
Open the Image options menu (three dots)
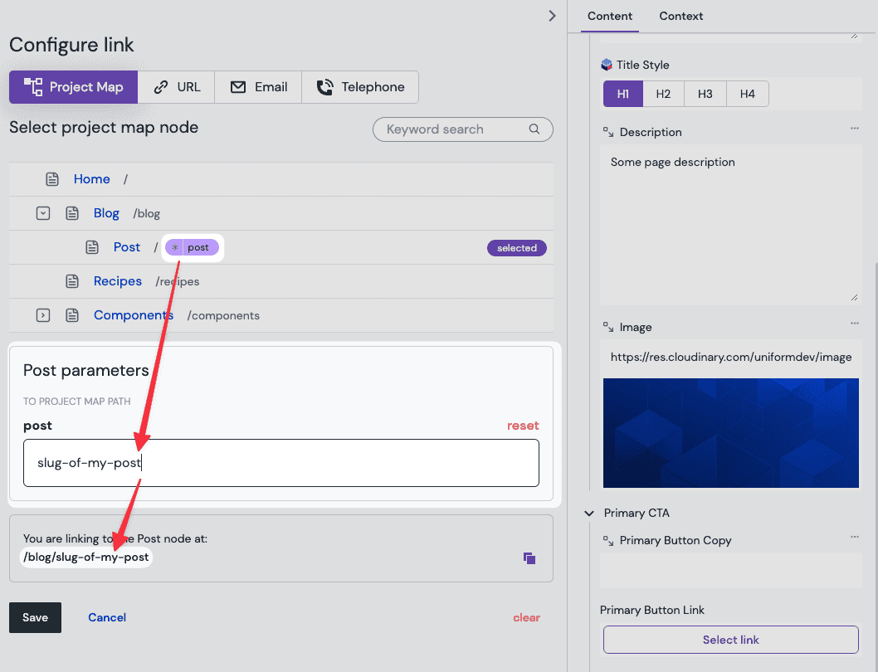[855, 323]
